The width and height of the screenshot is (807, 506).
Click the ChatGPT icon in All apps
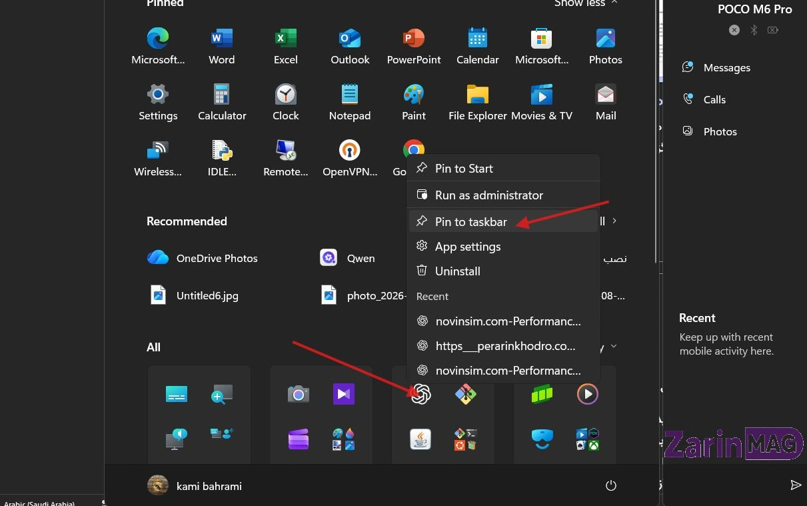tap(420, 394)
